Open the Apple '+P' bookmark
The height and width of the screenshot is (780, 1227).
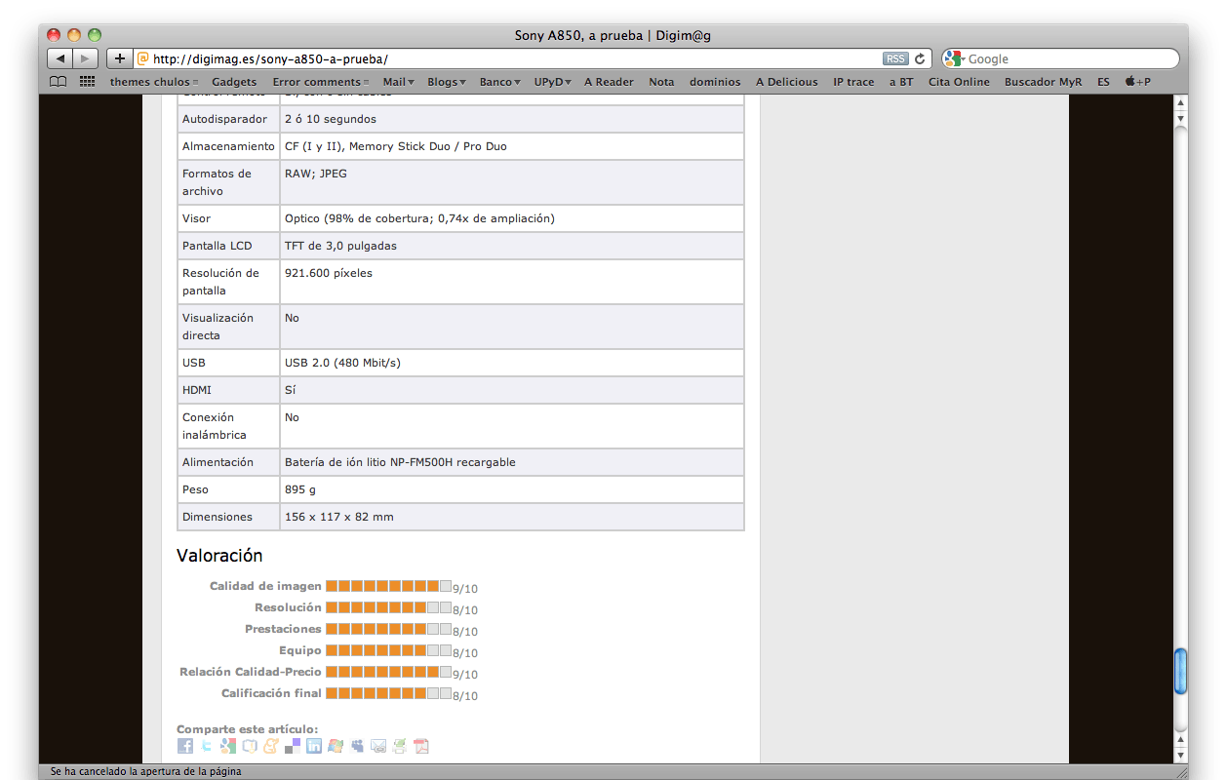pyautogui.click(x=1137, y=82)
